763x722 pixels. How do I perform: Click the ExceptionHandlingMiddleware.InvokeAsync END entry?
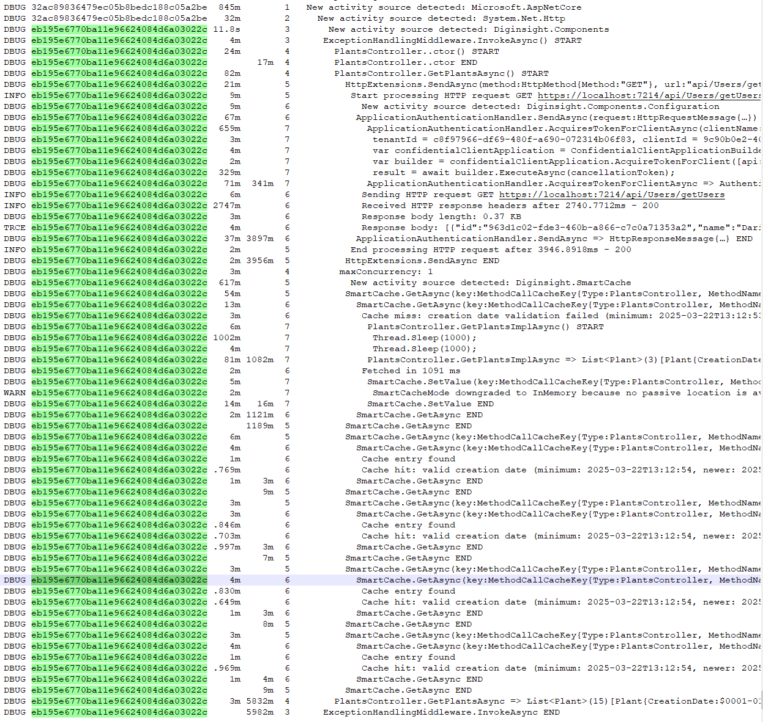coord(441,712)
